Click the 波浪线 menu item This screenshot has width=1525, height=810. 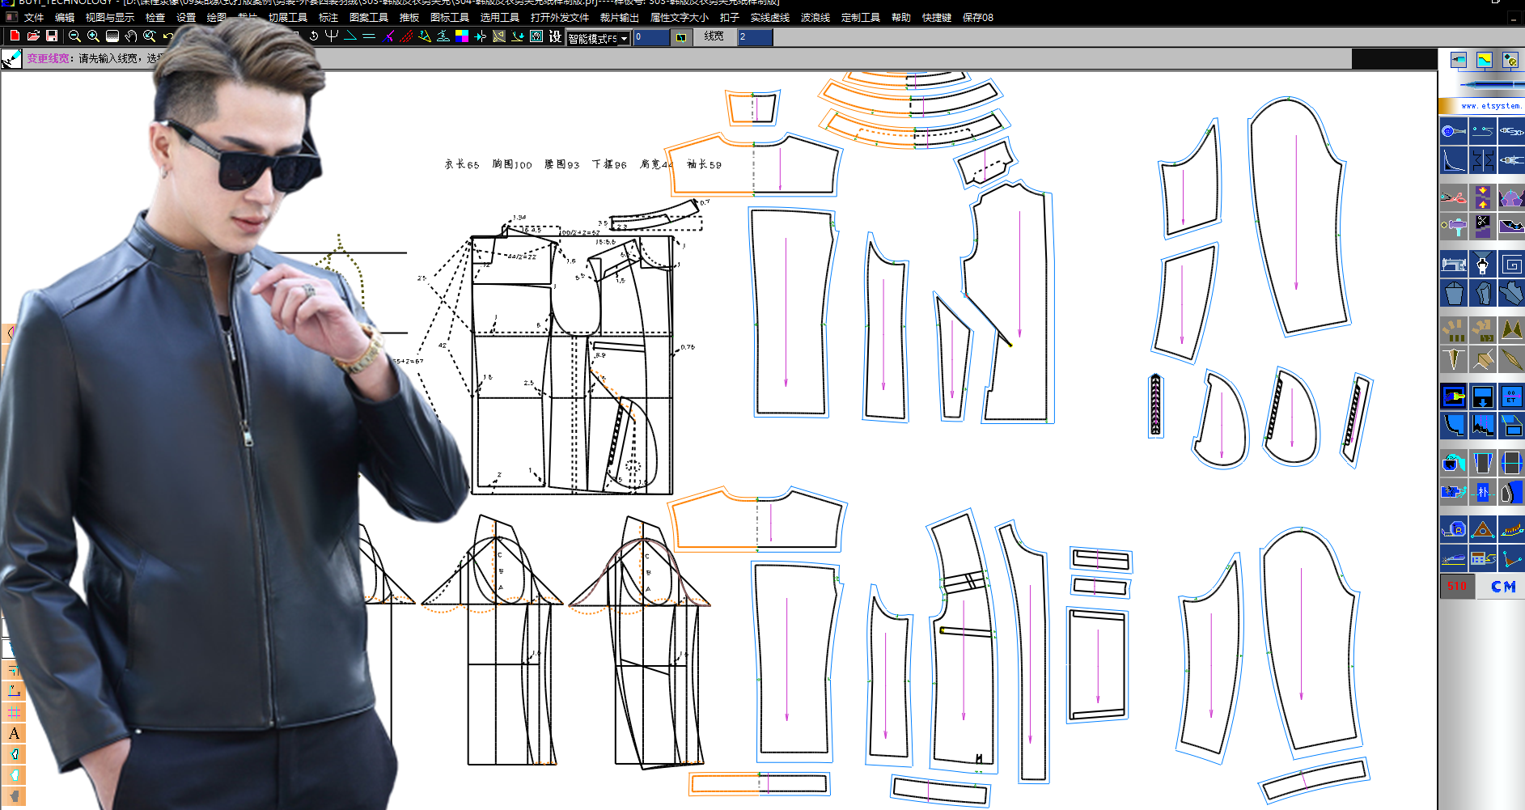click(815, 17)
